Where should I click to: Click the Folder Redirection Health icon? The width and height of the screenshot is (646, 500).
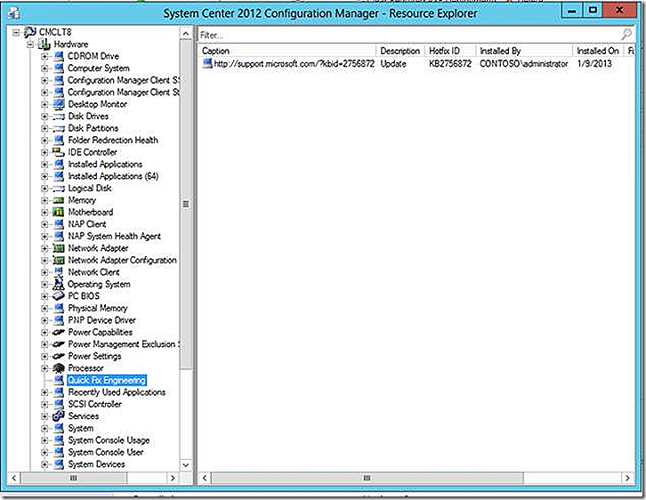pos(59,141)
